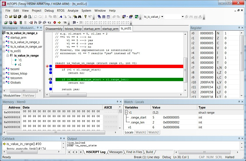
Task: Click the traffic light icon
Action: (21, 22)
